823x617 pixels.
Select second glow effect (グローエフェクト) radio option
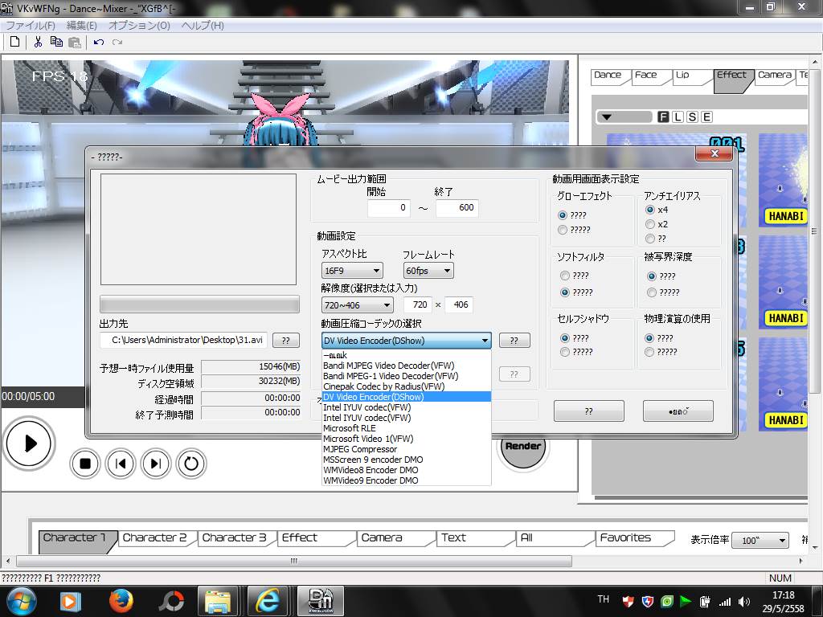pyautogui.click(x=563, y=230)
